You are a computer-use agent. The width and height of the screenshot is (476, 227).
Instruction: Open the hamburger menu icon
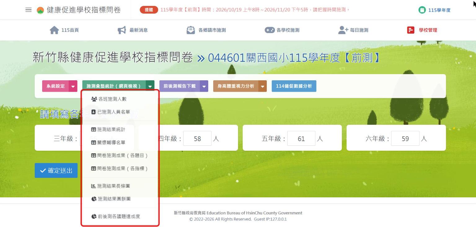click(x=29, y=10)
